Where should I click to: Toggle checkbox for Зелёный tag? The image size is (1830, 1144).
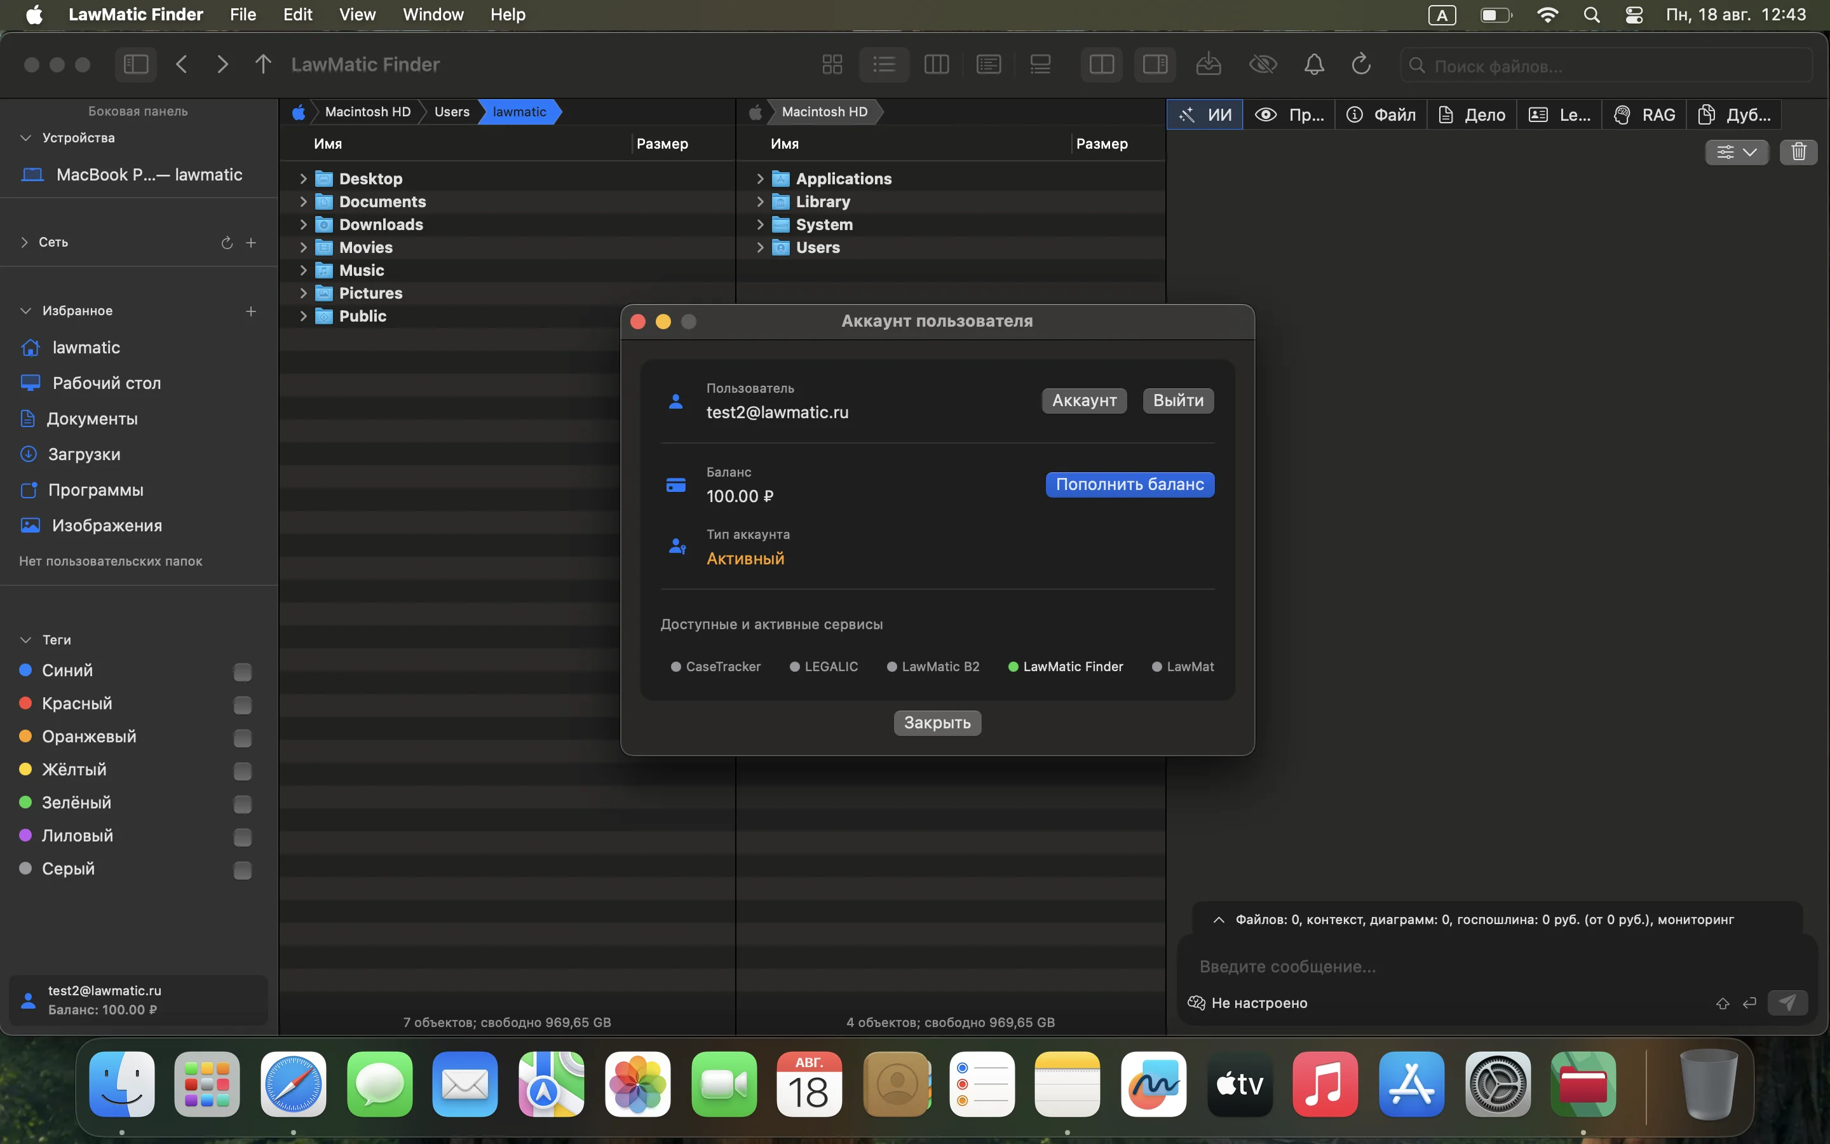point(243,804)
